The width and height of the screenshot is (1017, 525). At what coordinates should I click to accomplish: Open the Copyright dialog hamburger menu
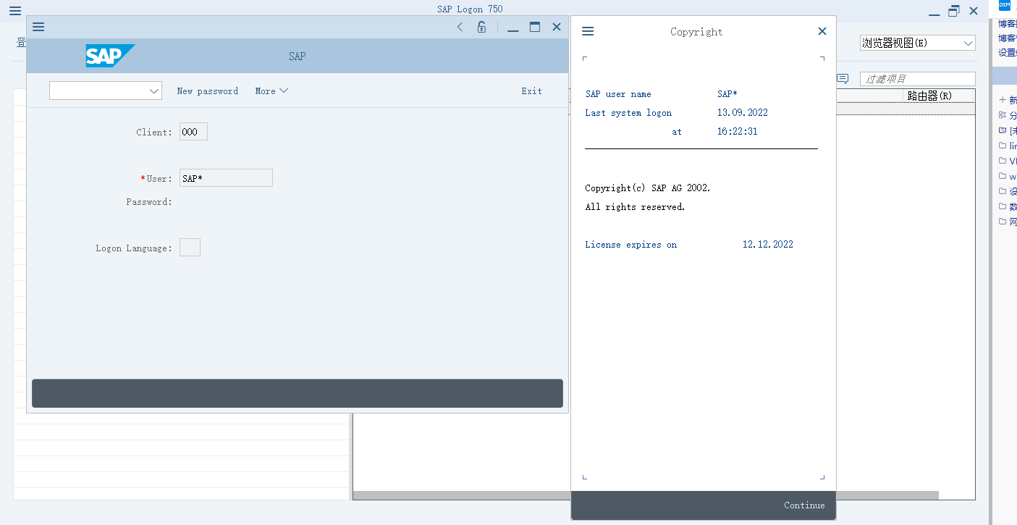pyautogui.click(x=588, y=31)
